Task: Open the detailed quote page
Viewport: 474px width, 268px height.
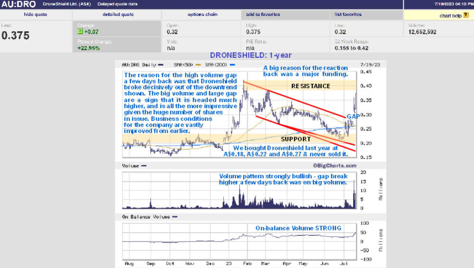Action: click(118, 15)
